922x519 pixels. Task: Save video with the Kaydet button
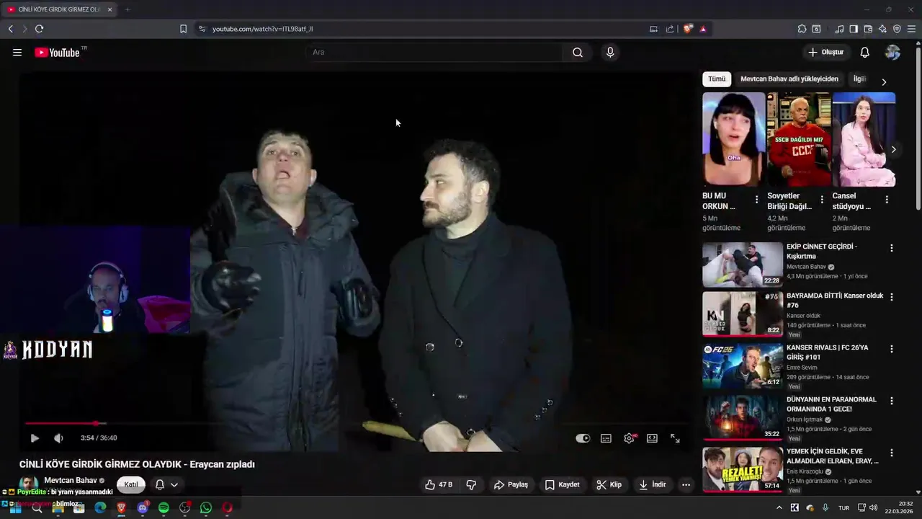click(562, 485)
